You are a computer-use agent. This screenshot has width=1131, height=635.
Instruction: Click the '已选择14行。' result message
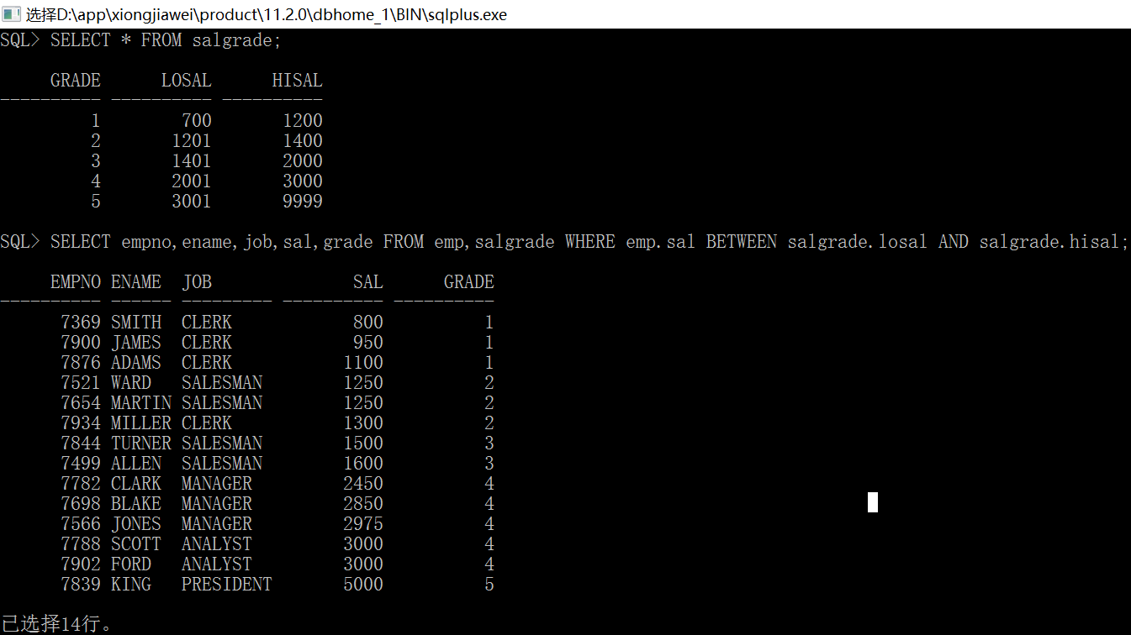(56, 624)
